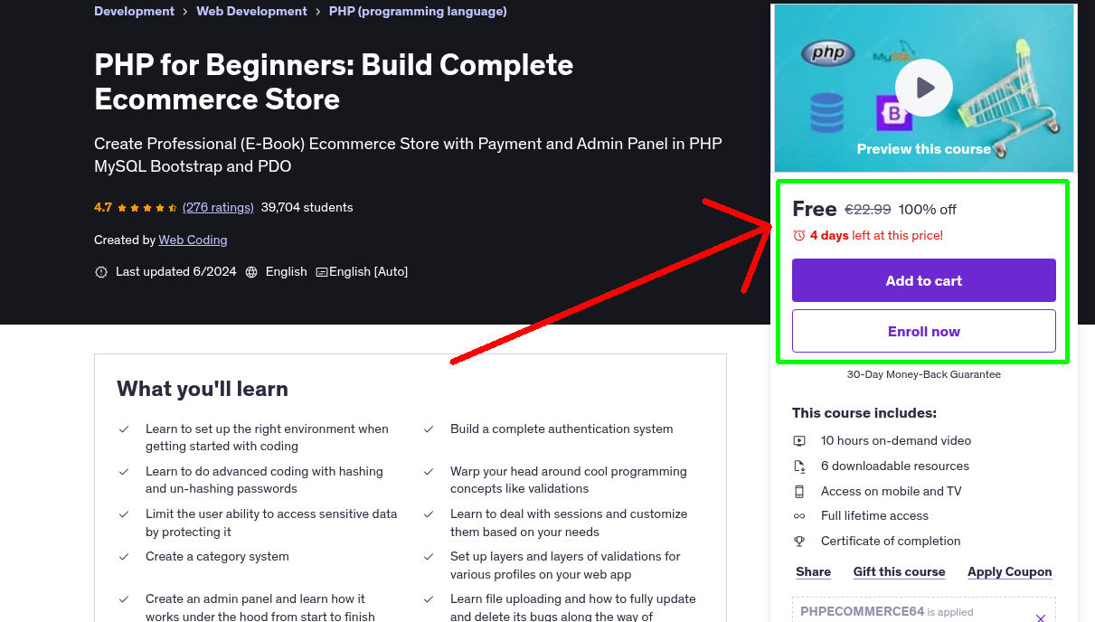Click the course preview thumbnail image
The width and height of the screenshot is (1095, 622).
(x=924, y=88)
